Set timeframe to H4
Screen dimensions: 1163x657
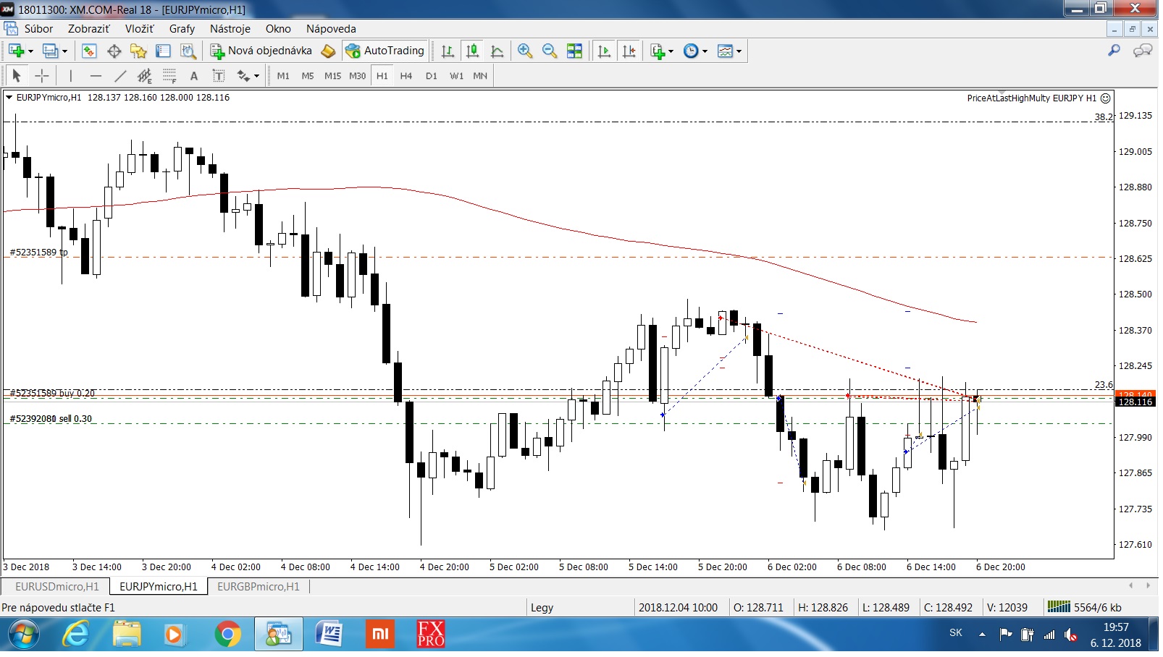[406, 76]
